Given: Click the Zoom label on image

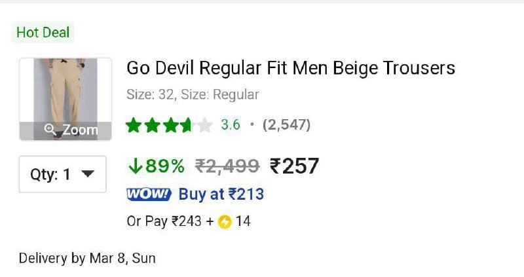Looking at the screenshot, I should 80,130.
